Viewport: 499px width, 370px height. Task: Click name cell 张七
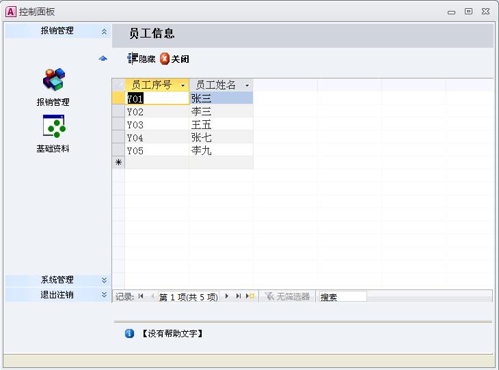(x=221, y=137)
